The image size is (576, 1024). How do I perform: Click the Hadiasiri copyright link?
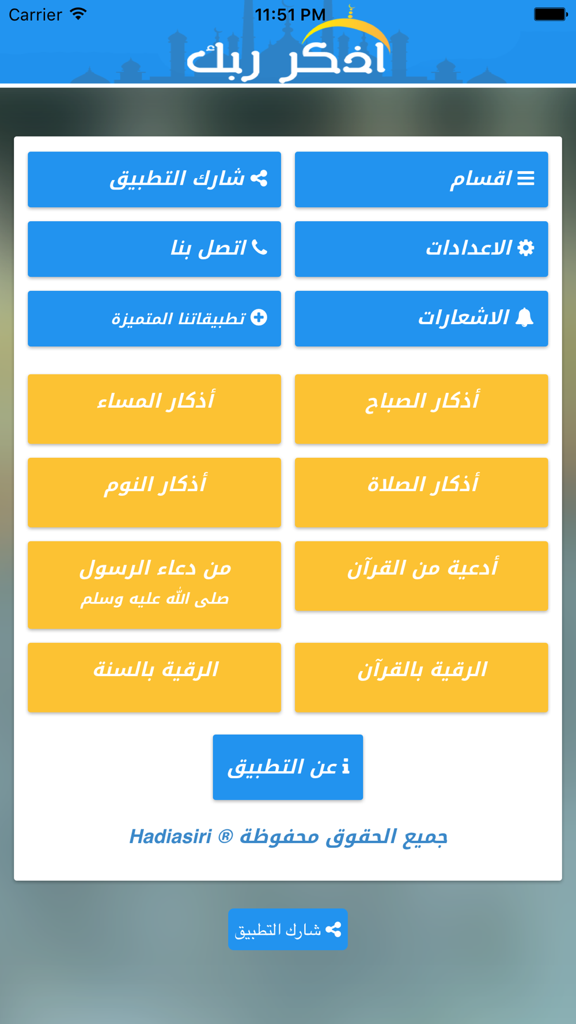click(x=288, y=837)
